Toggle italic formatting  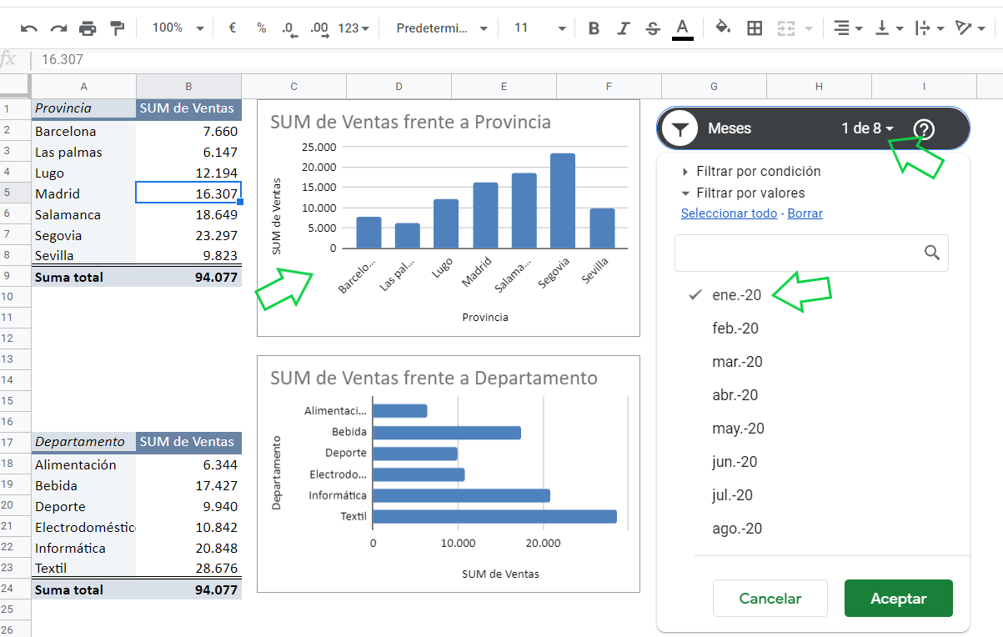click(623, 28)
